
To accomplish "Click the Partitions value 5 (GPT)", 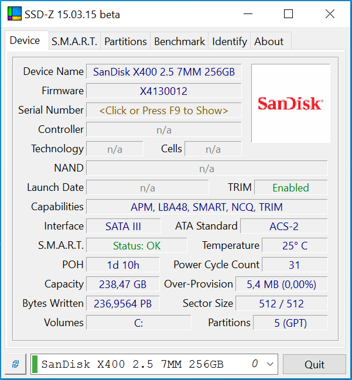I will coord(291,323).
